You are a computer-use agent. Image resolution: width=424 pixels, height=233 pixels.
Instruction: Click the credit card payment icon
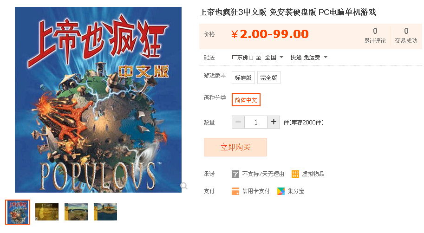(x=235, y=191)
